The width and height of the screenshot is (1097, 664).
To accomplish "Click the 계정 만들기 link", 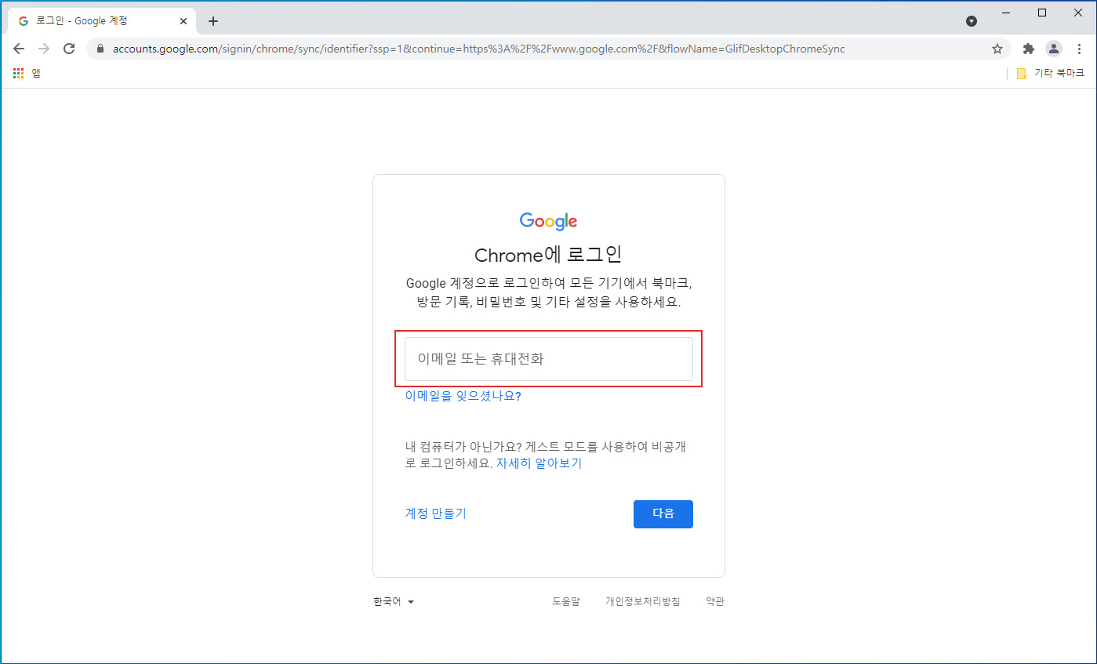I will [x=435, y=513].
